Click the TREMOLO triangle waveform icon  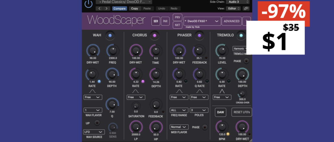(222, 91)
